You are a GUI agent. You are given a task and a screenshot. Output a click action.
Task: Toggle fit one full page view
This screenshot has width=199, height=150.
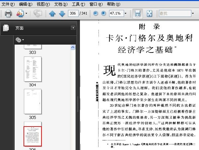[x=149, y=14]
